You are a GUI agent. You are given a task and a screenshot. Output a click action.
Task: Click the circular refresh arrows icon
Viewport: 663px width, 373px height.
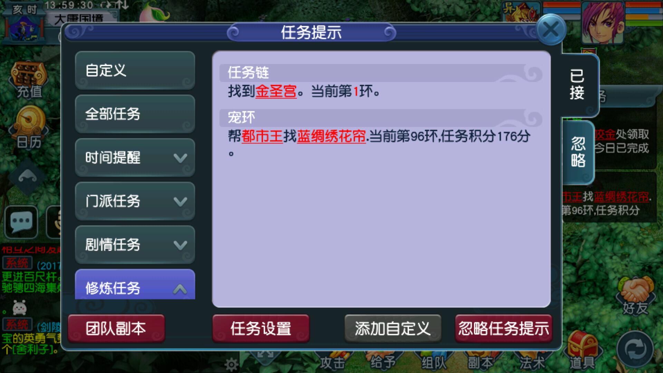pos(635,349)
